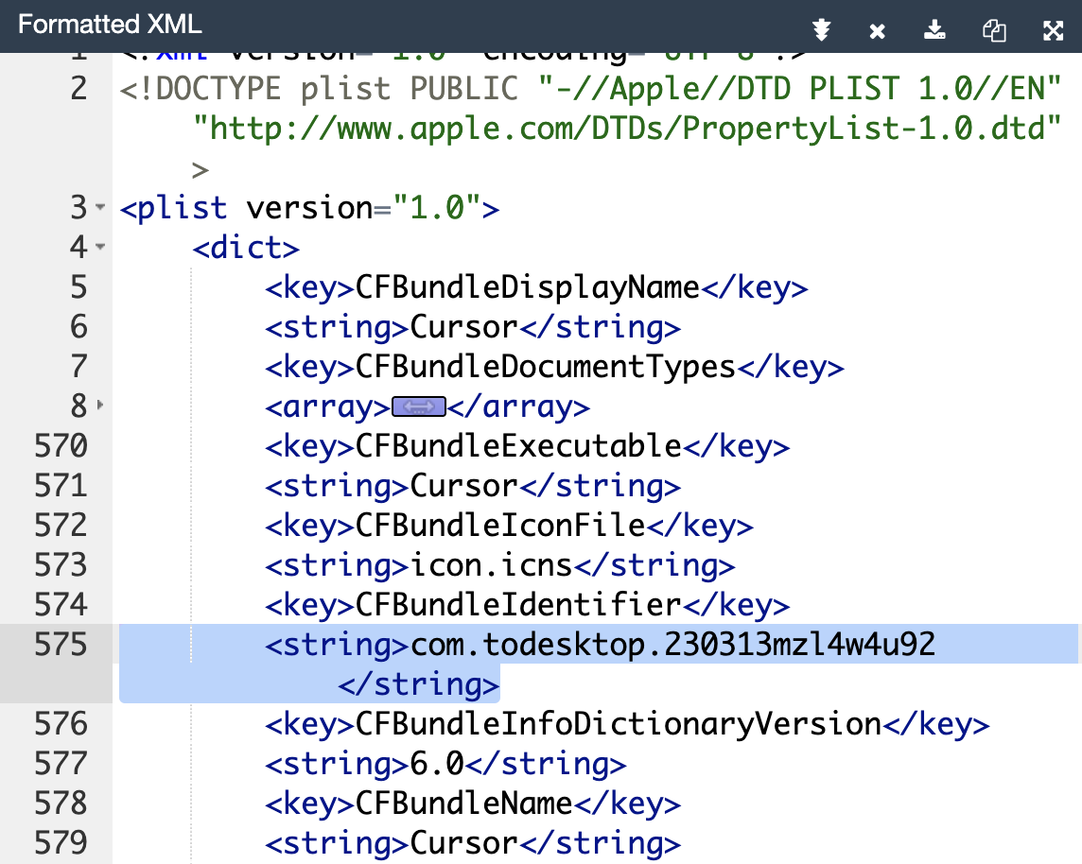
Task: Click the Cursor string on line 6
Action: pyautogui.click(x=463, y=327)
